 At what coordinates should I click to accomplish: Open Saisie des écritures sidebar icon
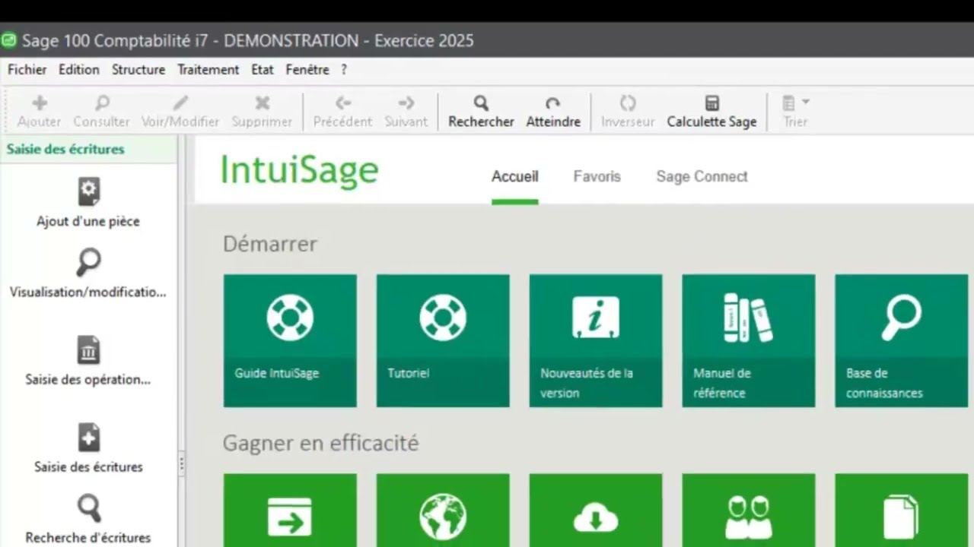click(88, 438)
